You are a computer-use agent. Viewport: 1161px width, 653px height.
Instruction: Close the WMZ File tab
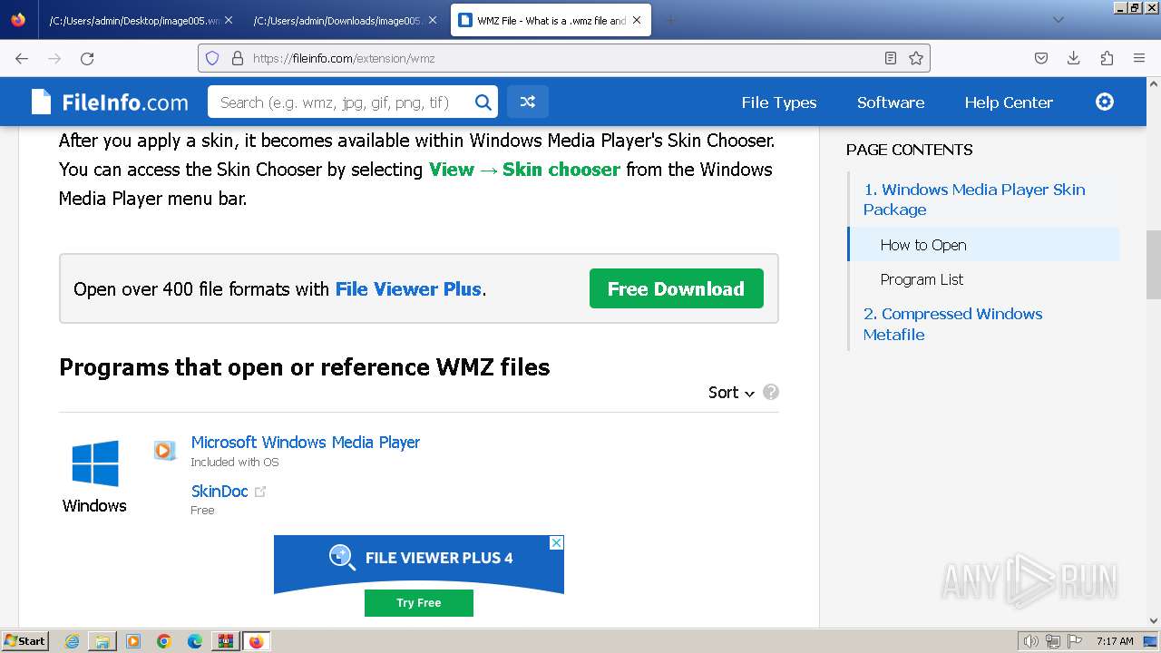pos(637,20)
